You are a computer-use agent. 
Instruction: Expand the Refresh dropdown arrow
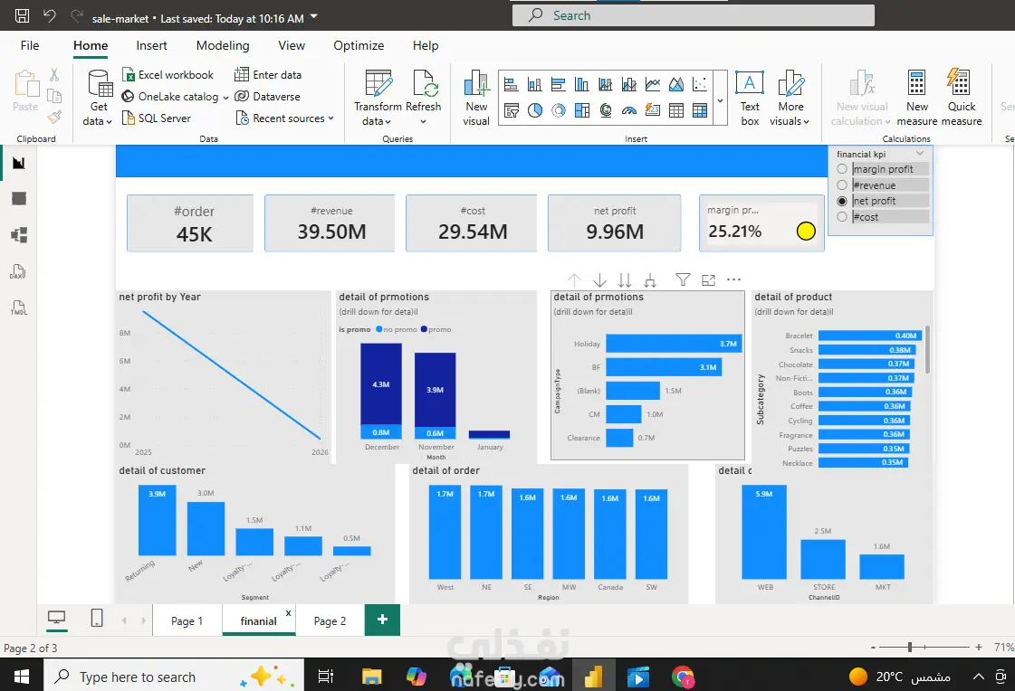(x=424, y=121)
